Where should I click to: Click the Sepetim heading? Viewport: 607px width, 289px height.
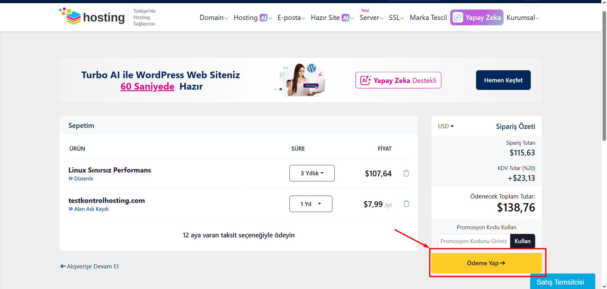pos(81,125)
